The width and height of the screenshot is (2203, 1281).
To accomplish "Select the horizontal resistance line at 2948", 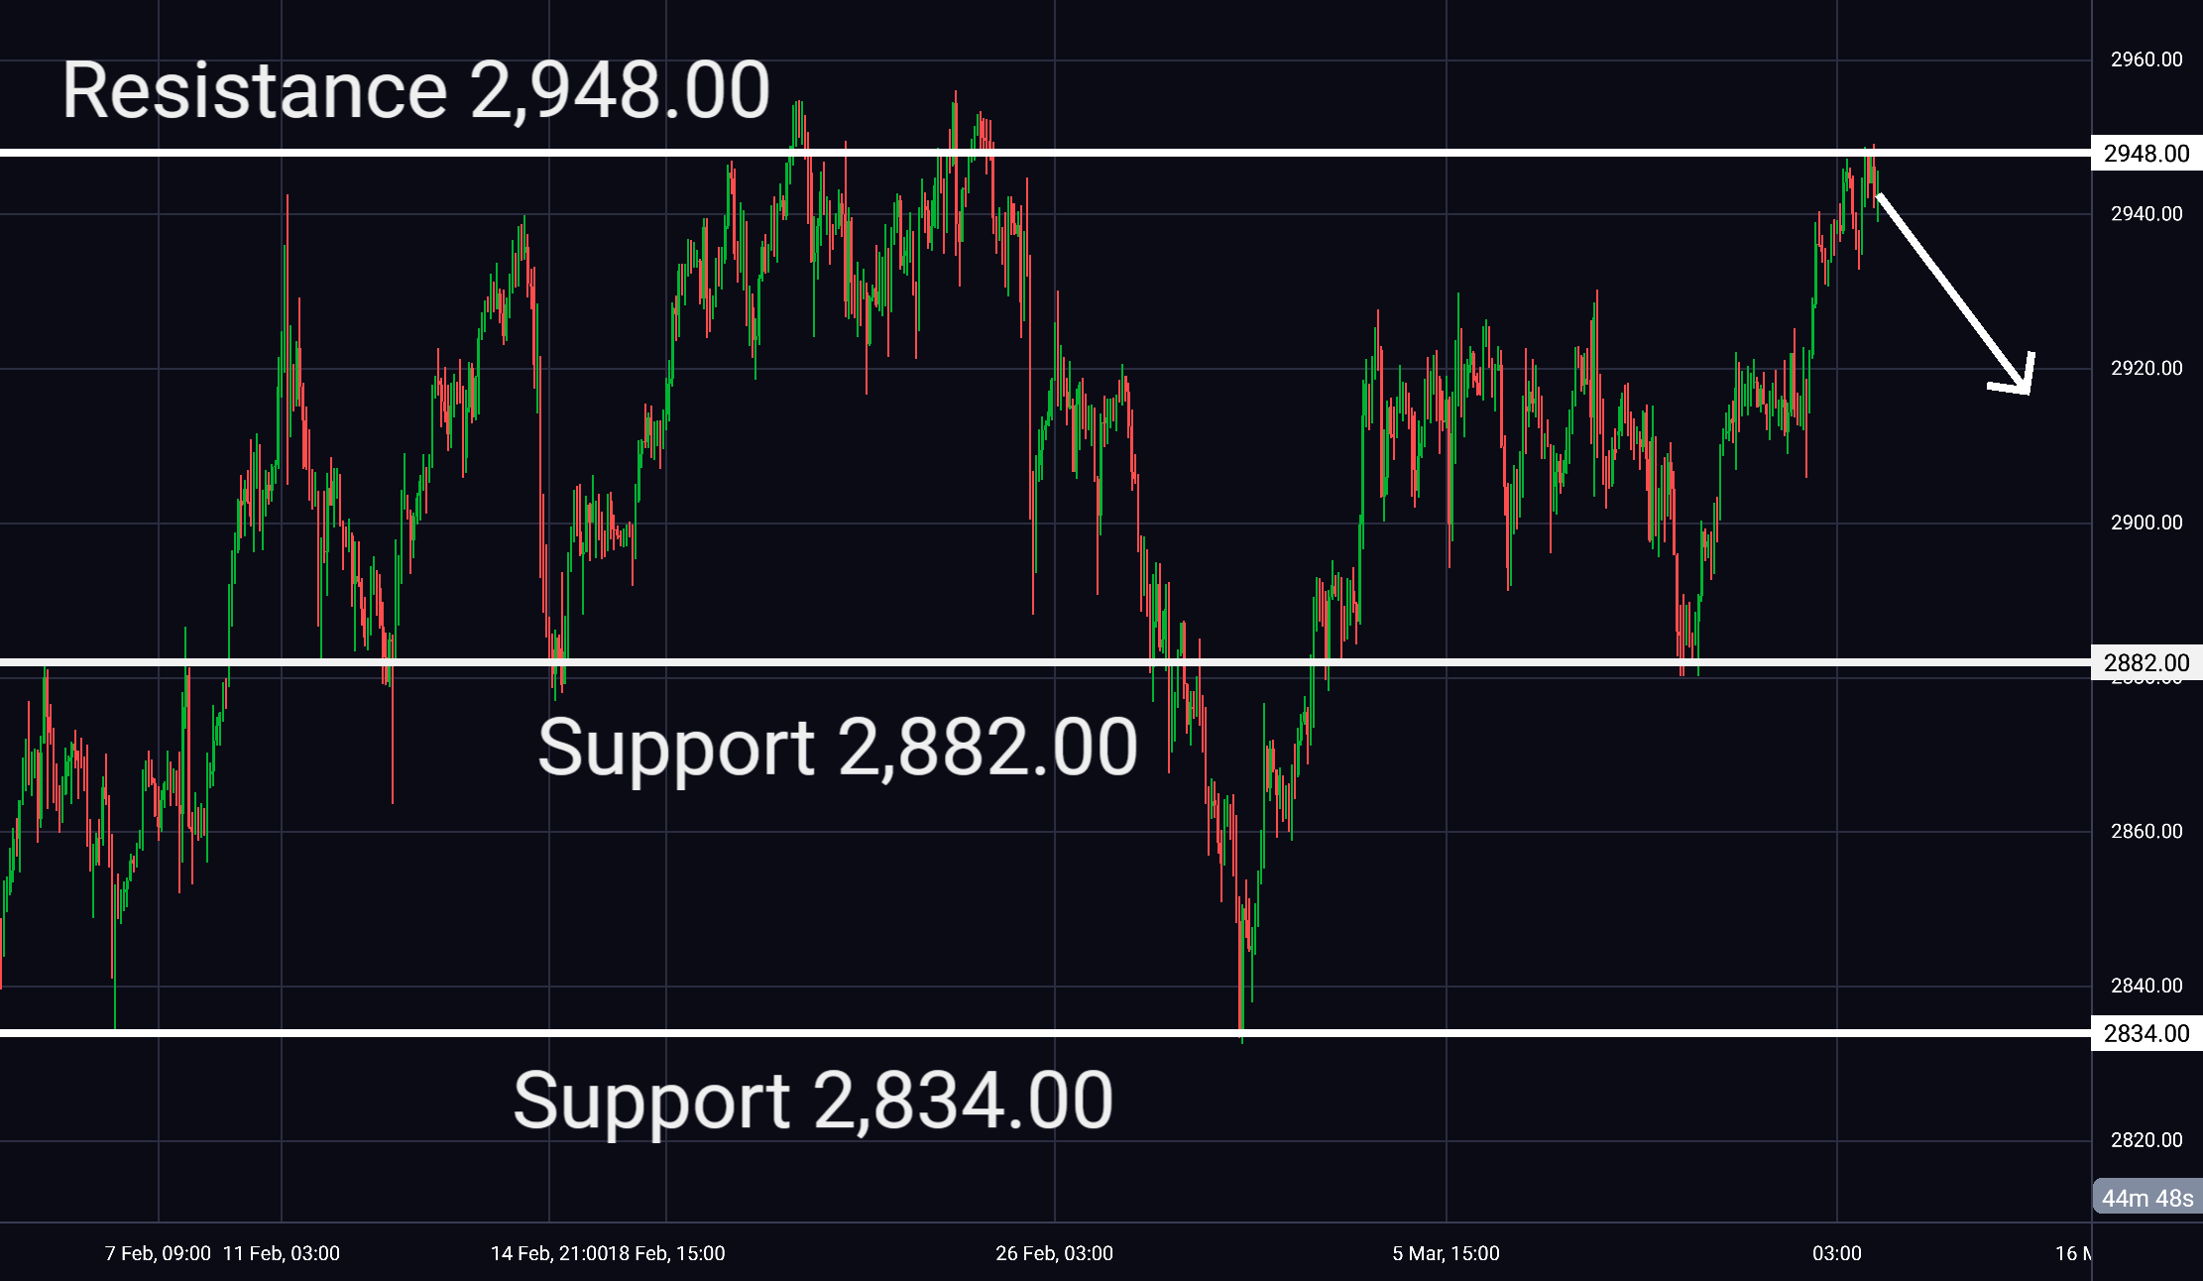I will coord(1045,153).
